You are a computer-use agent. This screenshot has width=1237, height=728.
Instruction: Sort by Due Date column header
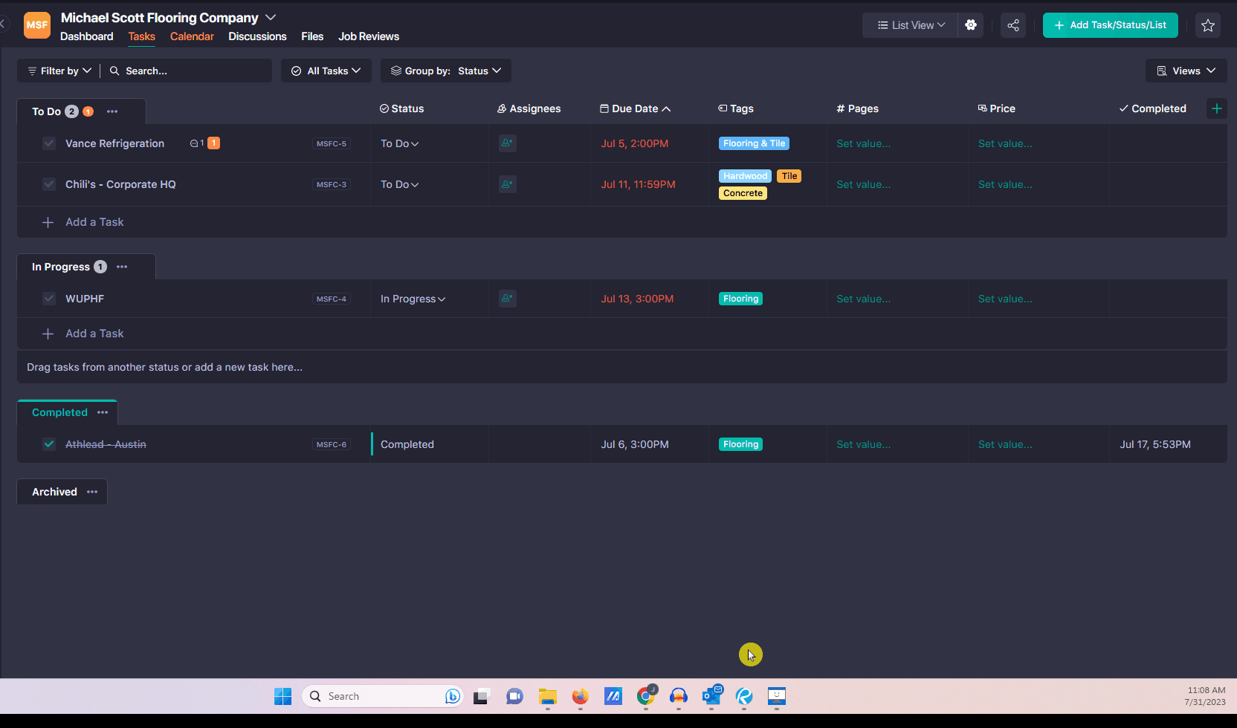[636, 108]
